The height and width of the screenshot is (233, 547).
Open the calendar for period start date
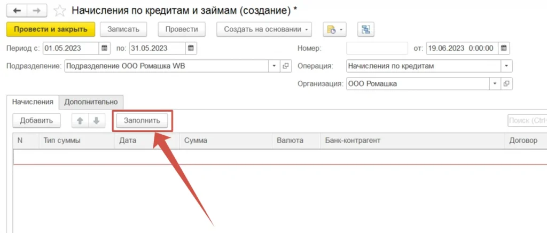105,48
